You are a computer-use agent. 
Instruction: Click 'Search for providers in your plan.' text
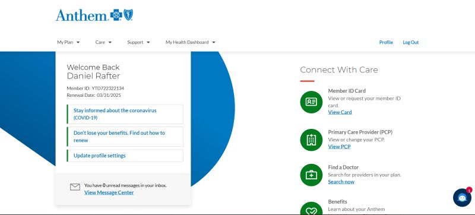[365, 175]
